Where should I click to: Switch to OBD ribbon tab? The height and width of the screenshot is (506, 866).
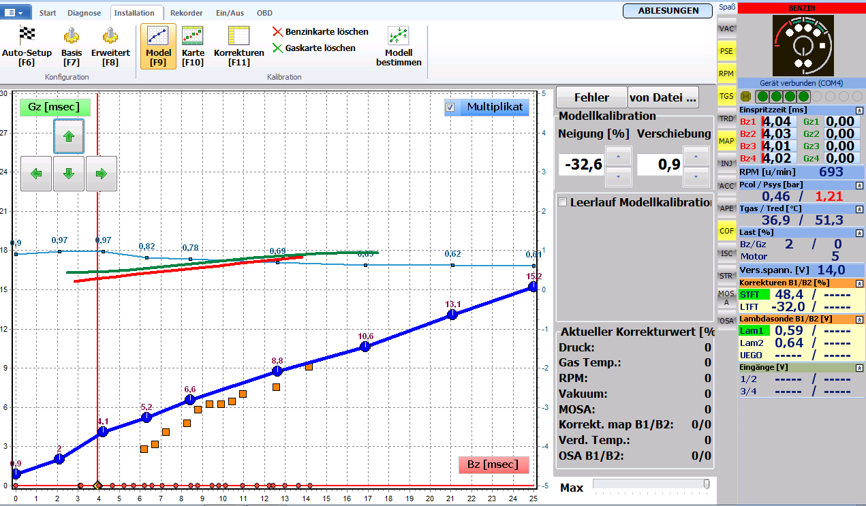pos(265,13)
